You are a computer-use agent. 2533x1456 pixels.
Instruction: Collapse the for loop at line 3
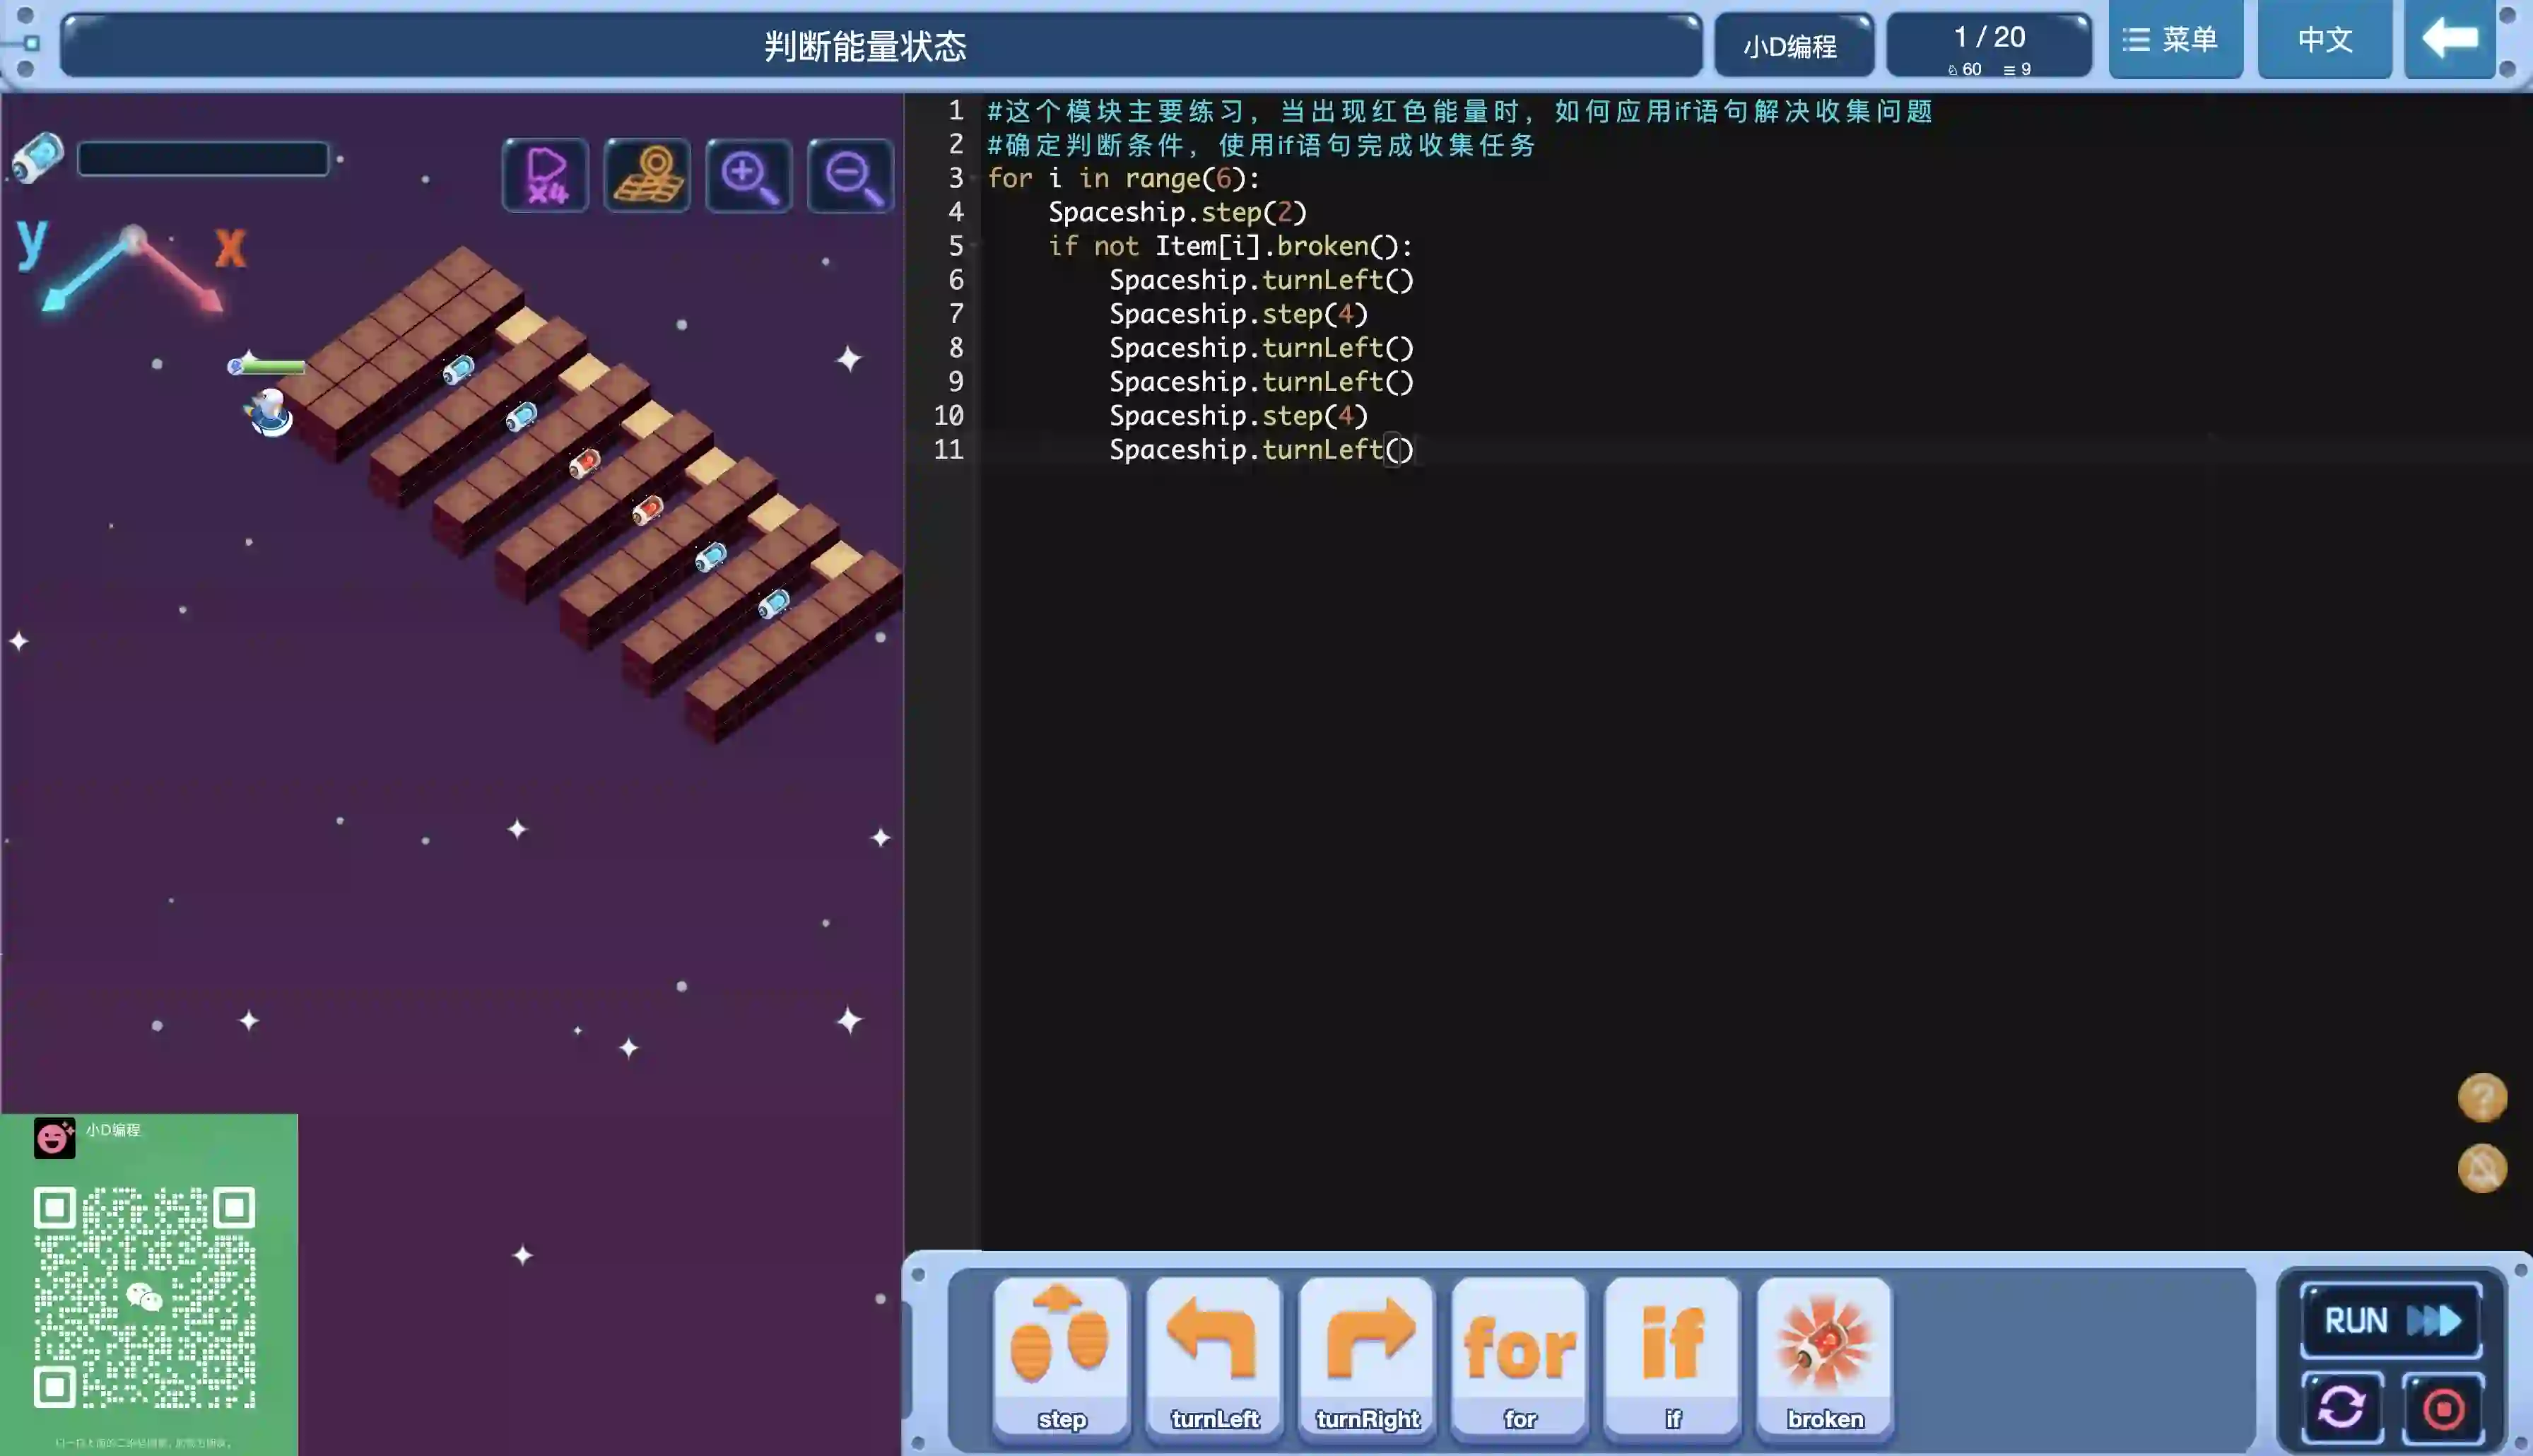pos(974,179)
